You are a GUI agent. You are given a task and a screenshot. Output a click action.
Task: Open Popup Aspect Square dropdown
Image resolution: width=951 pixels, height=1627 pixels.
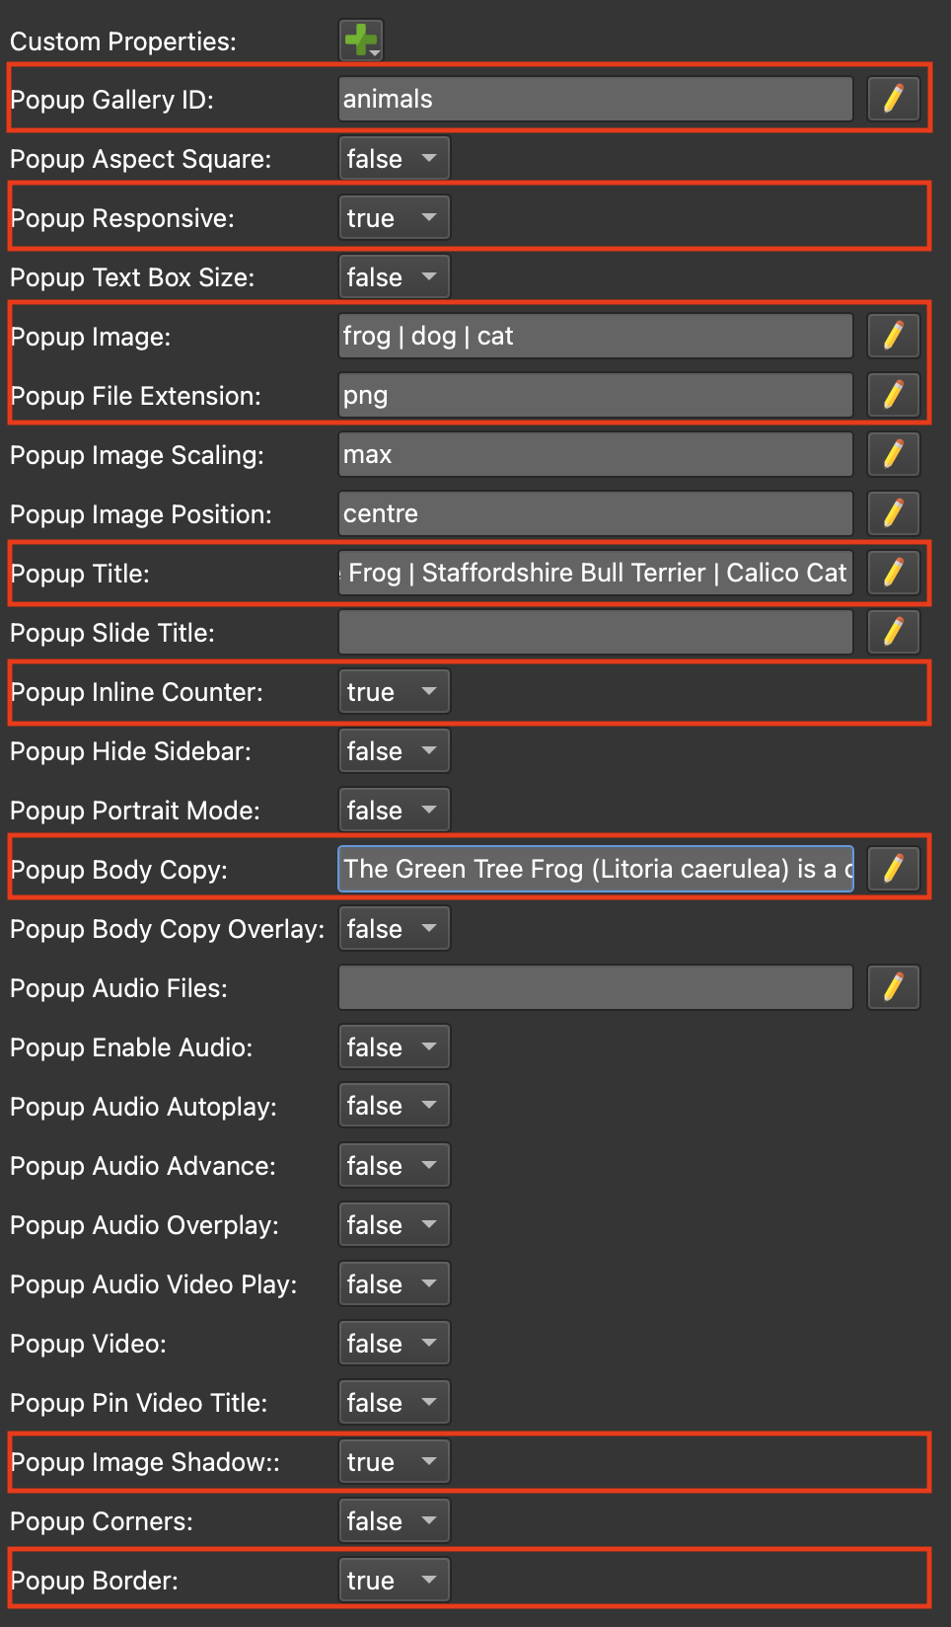[x=394, y=158]
